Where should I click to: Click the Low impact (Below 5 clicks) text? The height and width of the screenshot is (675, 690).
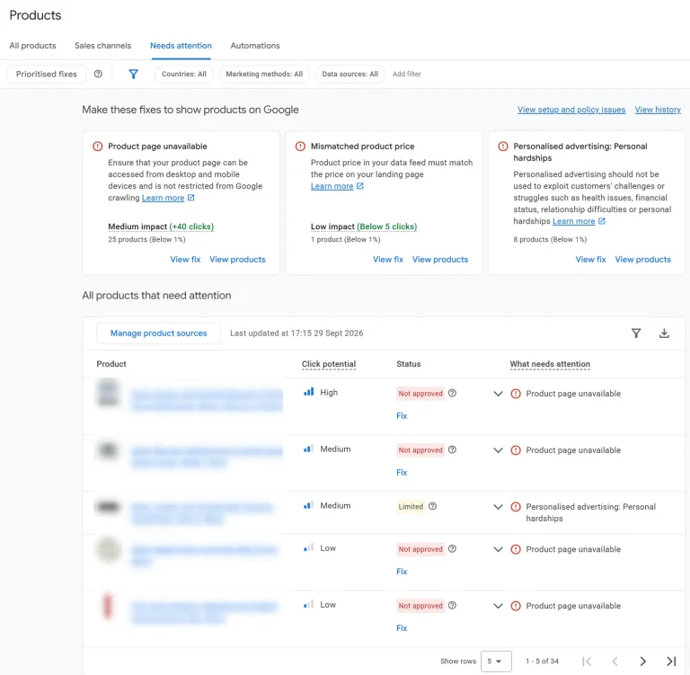pyautogui.click(x=364, y=226)
